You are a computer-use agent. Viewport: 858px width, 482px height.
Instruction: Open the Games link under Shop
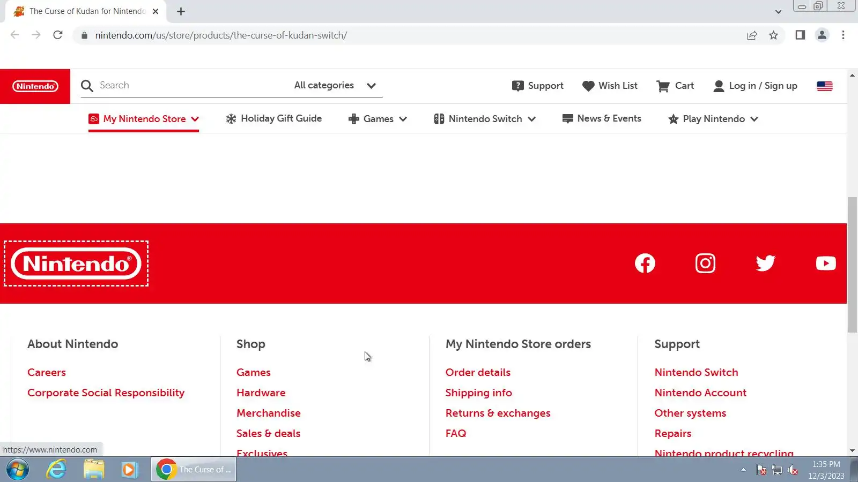click(x=254, y=372)
